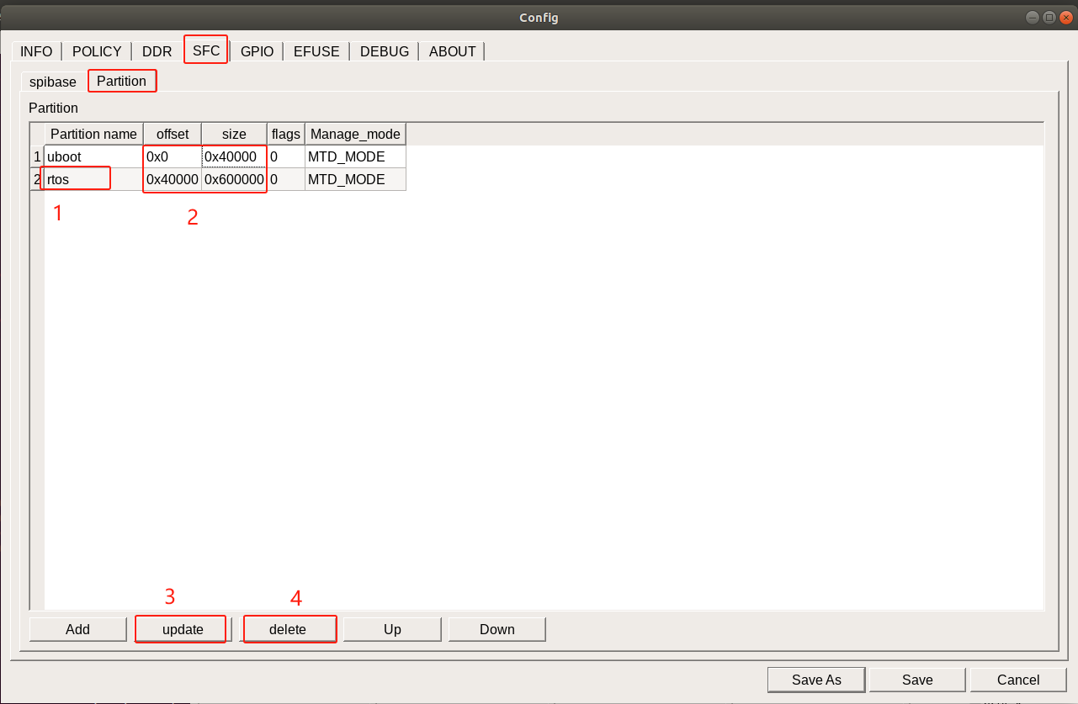Switch to the INFO tab
Screen dimensions: 1078x704
(x=36, y=51)
